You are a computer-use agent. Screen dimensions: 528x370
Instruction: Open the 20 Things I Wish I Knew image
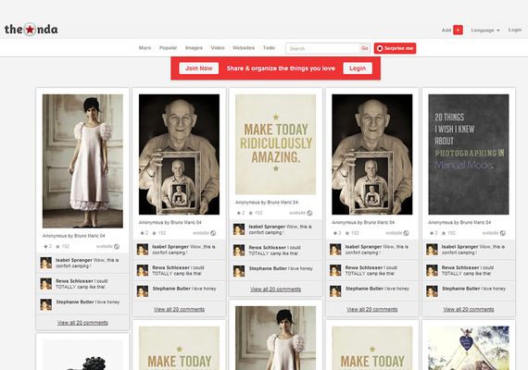click(x=469, y=154)
